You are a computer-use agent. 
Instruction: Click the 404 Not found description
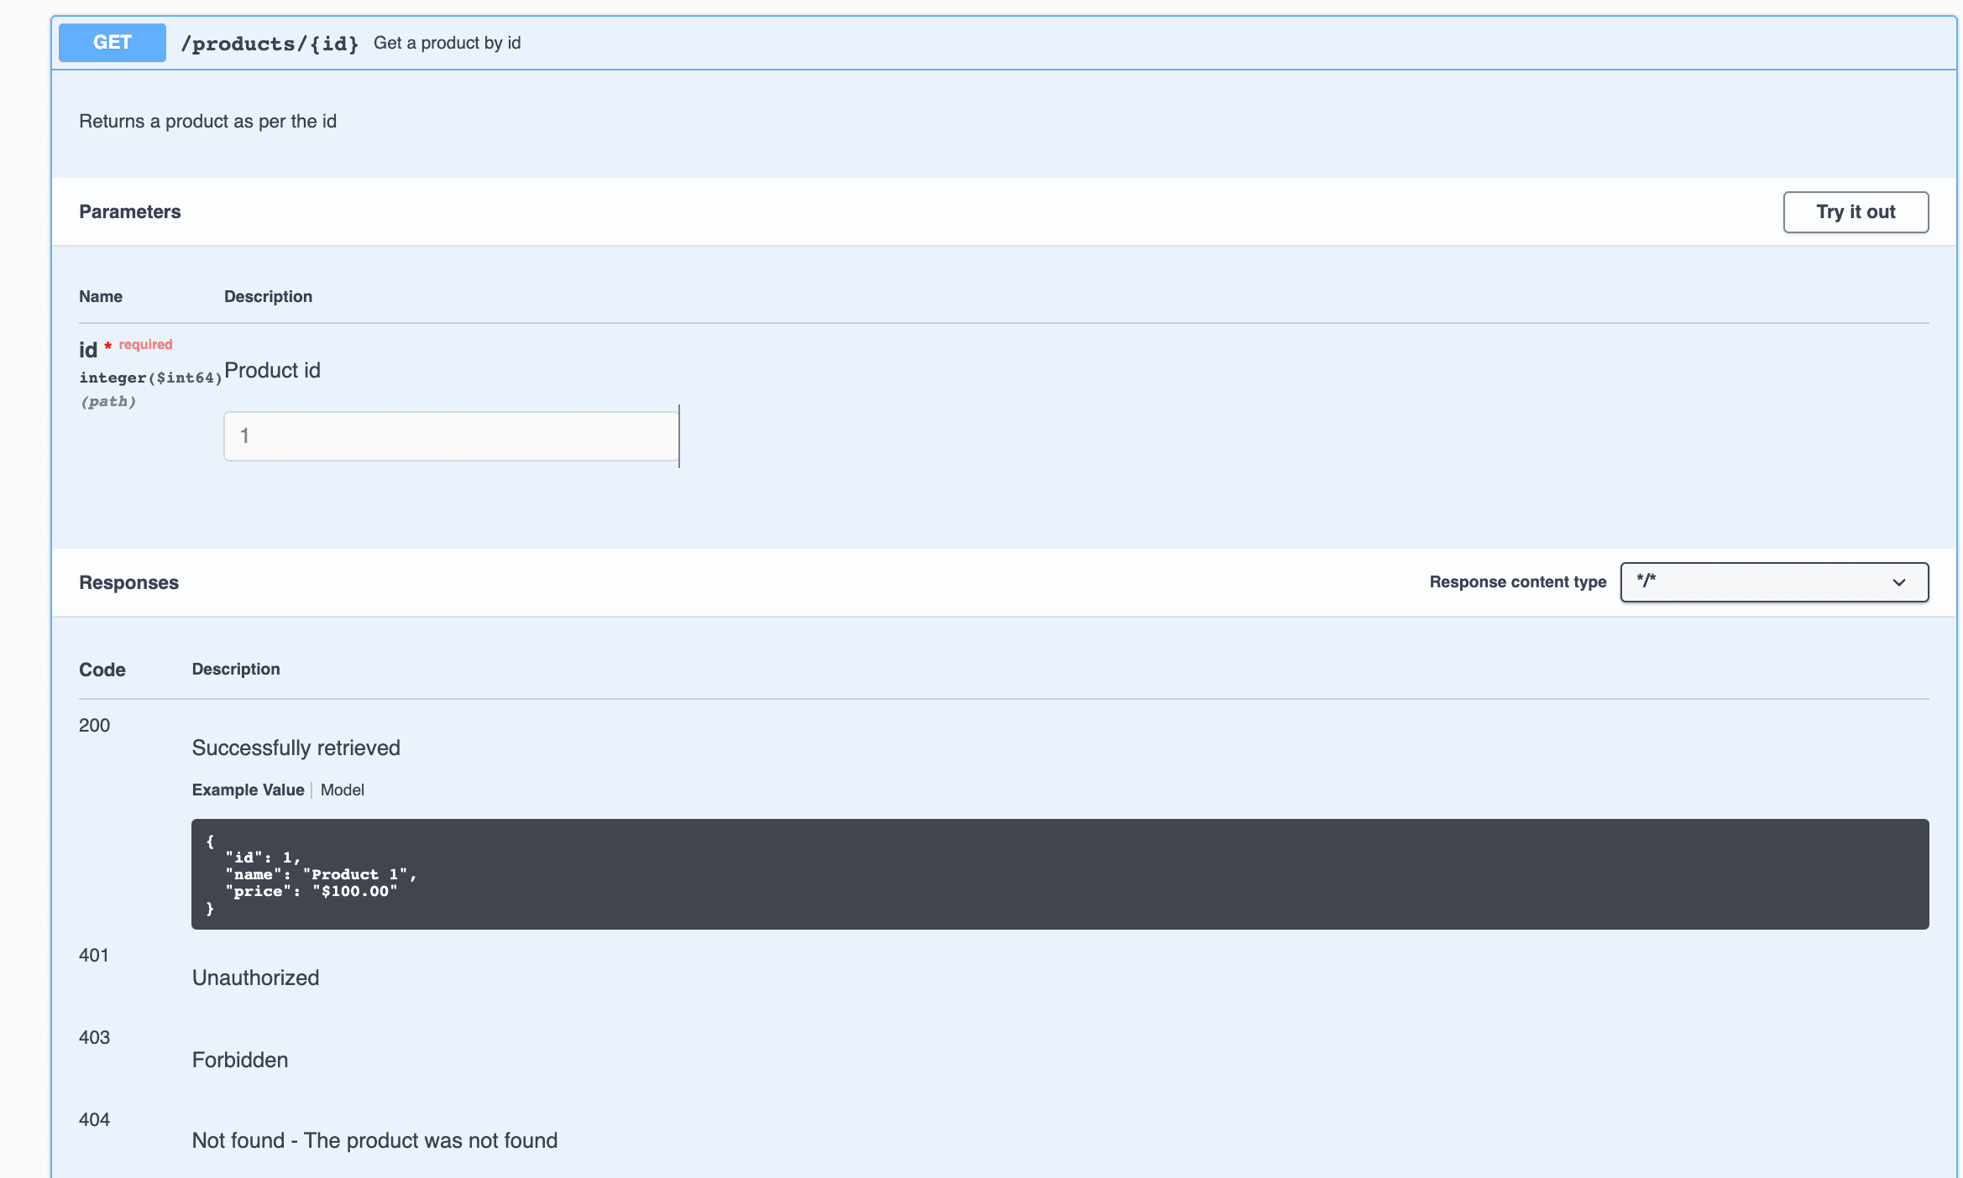(374, 1140)
